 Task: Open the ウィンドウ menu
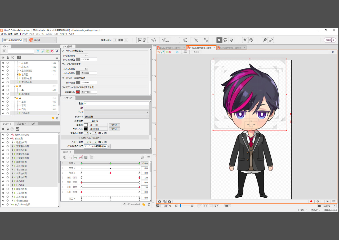tap(64, 34)
